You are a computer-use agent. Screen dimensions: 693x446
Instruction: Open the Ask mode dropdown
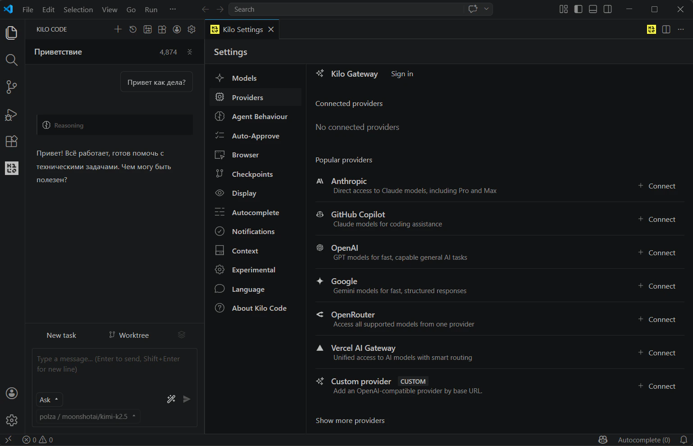pos(49,400)
